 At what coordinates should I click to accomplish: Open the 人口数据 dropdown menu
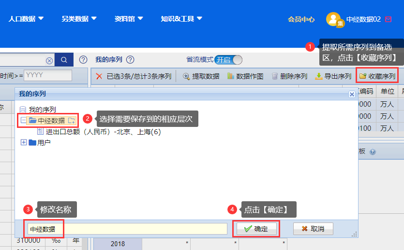tap(26, 19)
